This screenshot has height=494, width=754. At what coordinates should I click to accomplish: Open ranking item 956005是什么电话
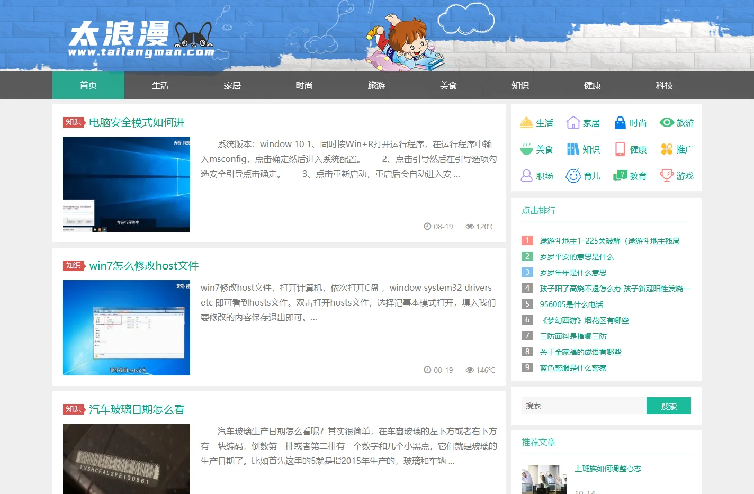(571, 304)
